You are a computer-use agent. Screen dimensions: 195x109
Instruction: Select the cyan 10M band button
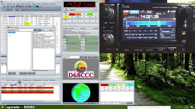78,17
